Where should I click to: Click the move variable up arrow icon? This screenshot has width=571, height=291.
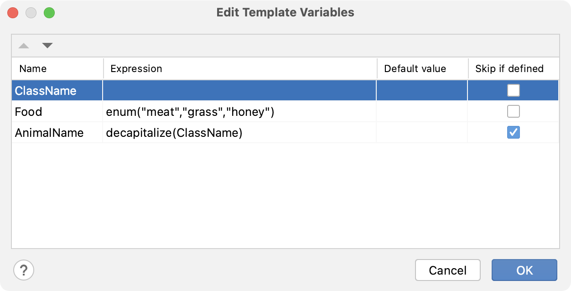(x=23, y=46)
